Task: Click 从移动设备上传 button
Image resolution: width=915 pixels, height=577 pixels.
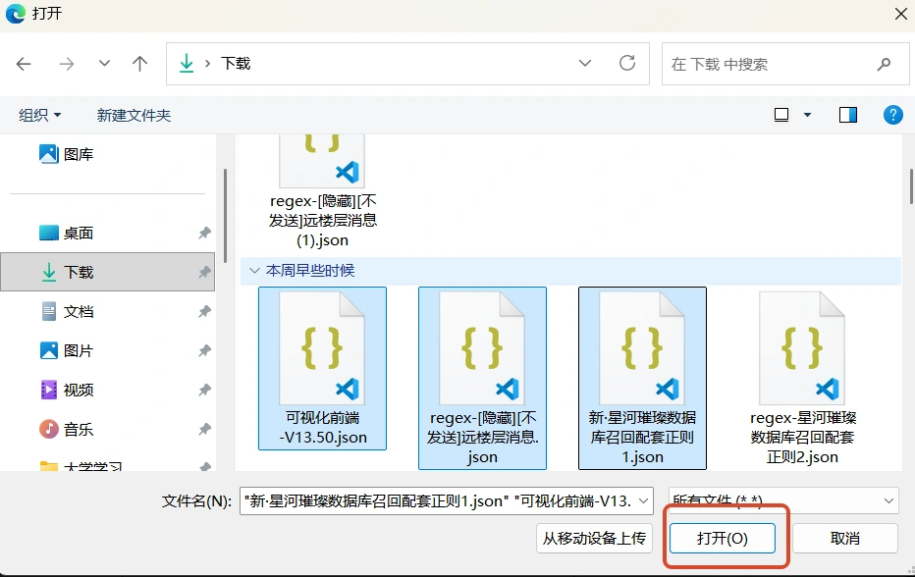Action: click(x=594, y=538)
